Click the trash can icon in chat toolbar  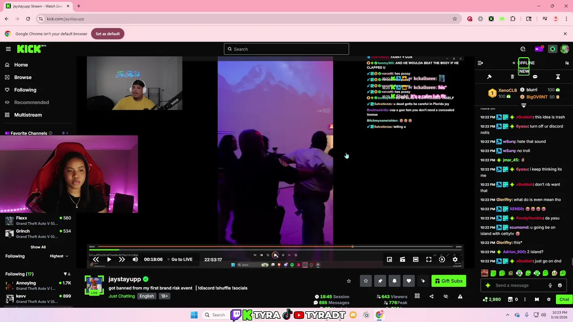[513, 77]
